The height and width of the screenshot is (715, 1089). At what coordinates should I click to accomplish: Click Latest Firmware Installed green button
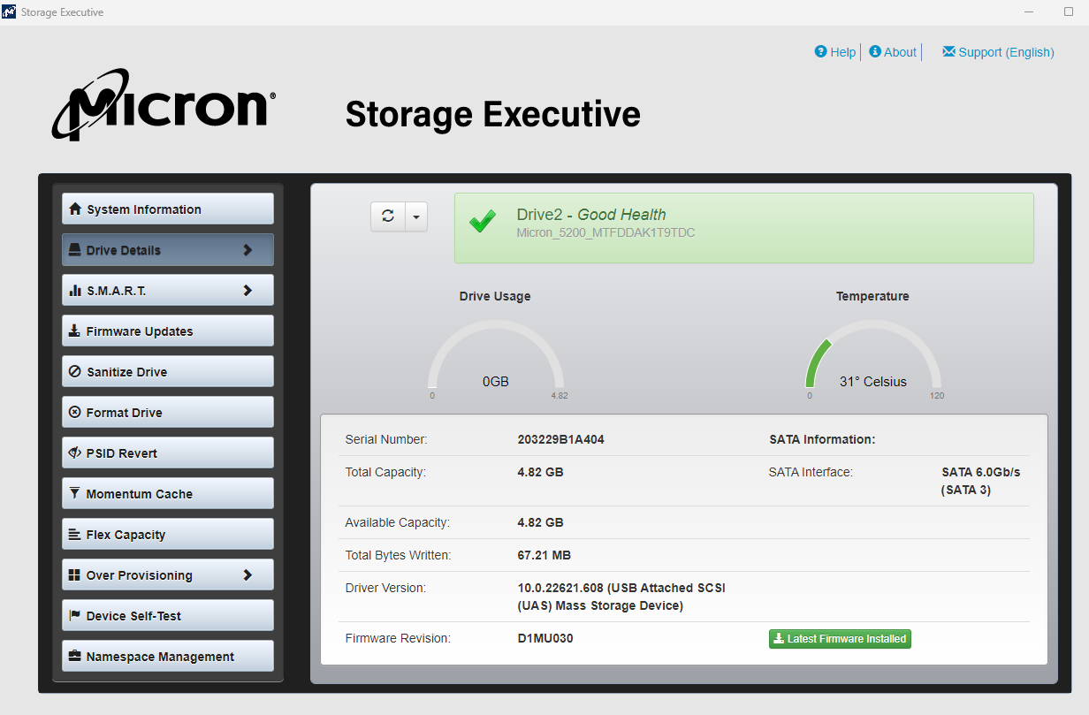pyautogui.click(x=840, y=639)
